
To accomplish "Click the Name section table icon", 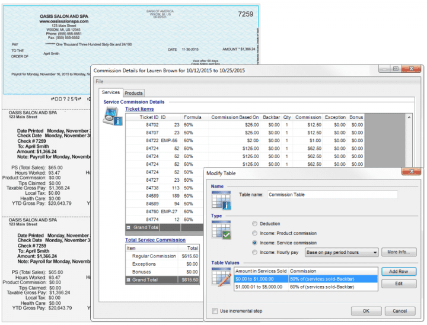I will pyautogui.click(x=221, y=200).
